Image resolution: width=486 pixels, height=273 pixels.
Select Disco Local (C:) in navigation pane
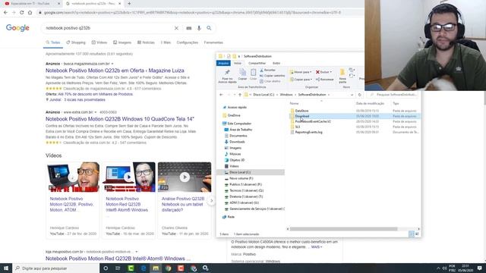click(x=251, y=172)
